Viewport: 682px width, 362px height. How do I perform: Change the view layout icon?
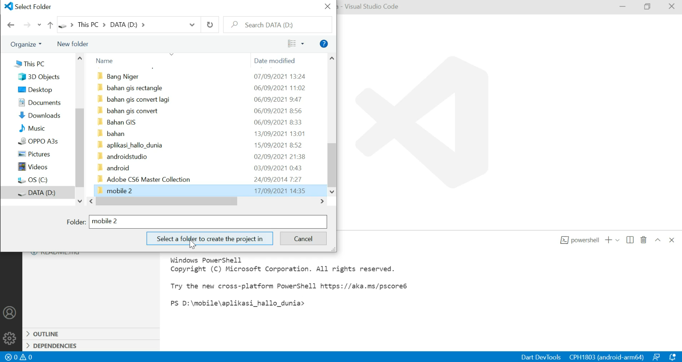(x=292, y=44)
